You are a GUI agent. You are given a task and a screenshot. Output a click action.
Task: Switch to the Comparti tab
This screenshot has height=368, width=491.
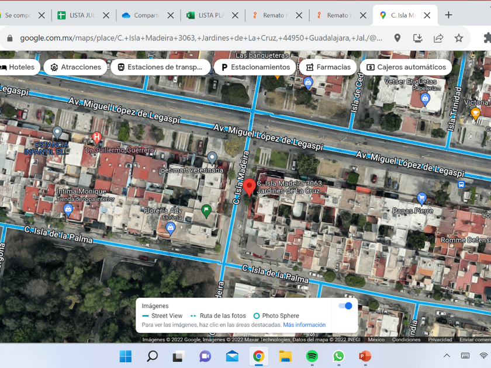147,15
